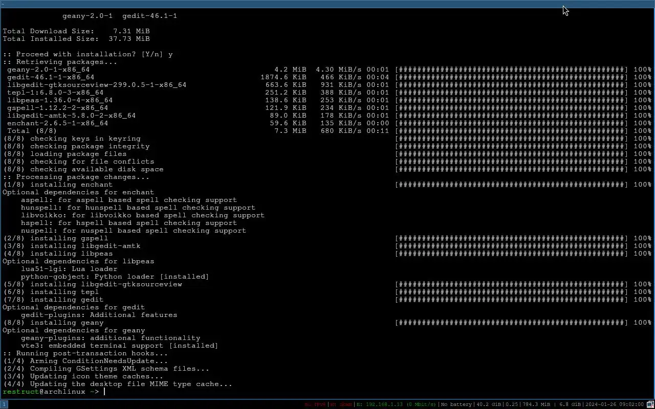655x409 pixels.
Task: Click the 'tepl-1:6.8.0-3-x86_64' row
Action: click(x=329, y=93)
